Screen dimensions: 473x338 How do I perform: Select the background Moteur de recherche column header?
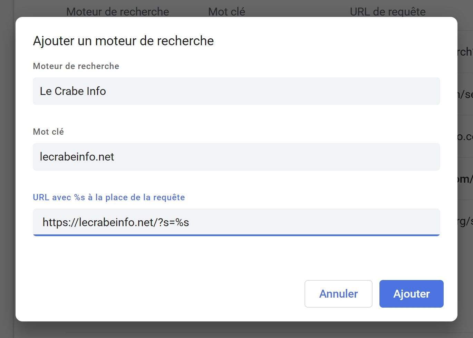[x=118, y=12]
